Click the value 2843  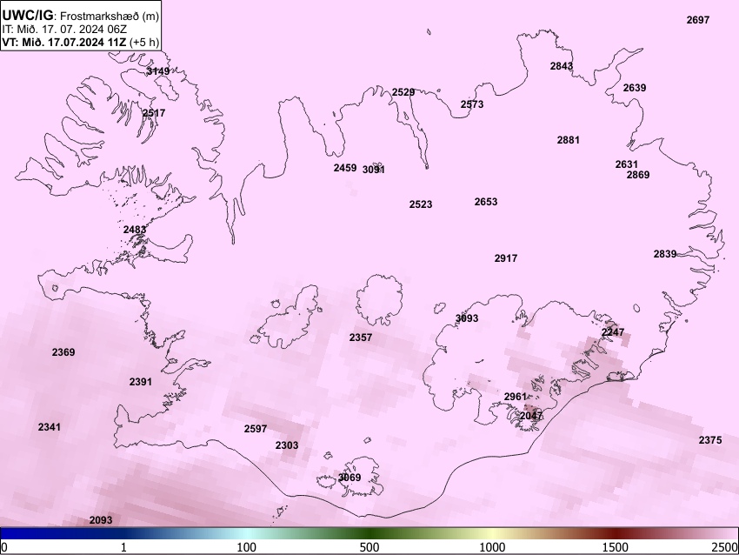click(x=562, y=66)
